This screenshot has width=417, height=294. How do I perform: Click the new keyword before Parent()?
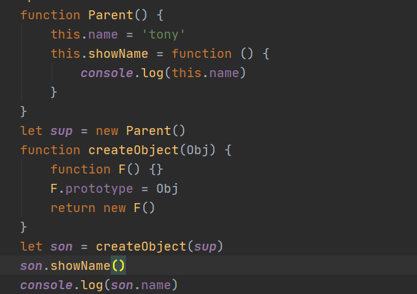point(107,131)
